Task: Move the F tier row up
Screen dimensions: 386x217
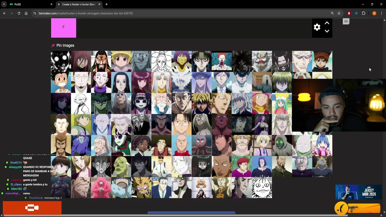Action: [x=327, y=23]
